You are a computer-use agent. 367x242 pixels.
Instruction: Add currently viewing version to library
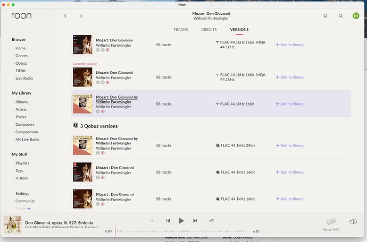pos(289,77)
